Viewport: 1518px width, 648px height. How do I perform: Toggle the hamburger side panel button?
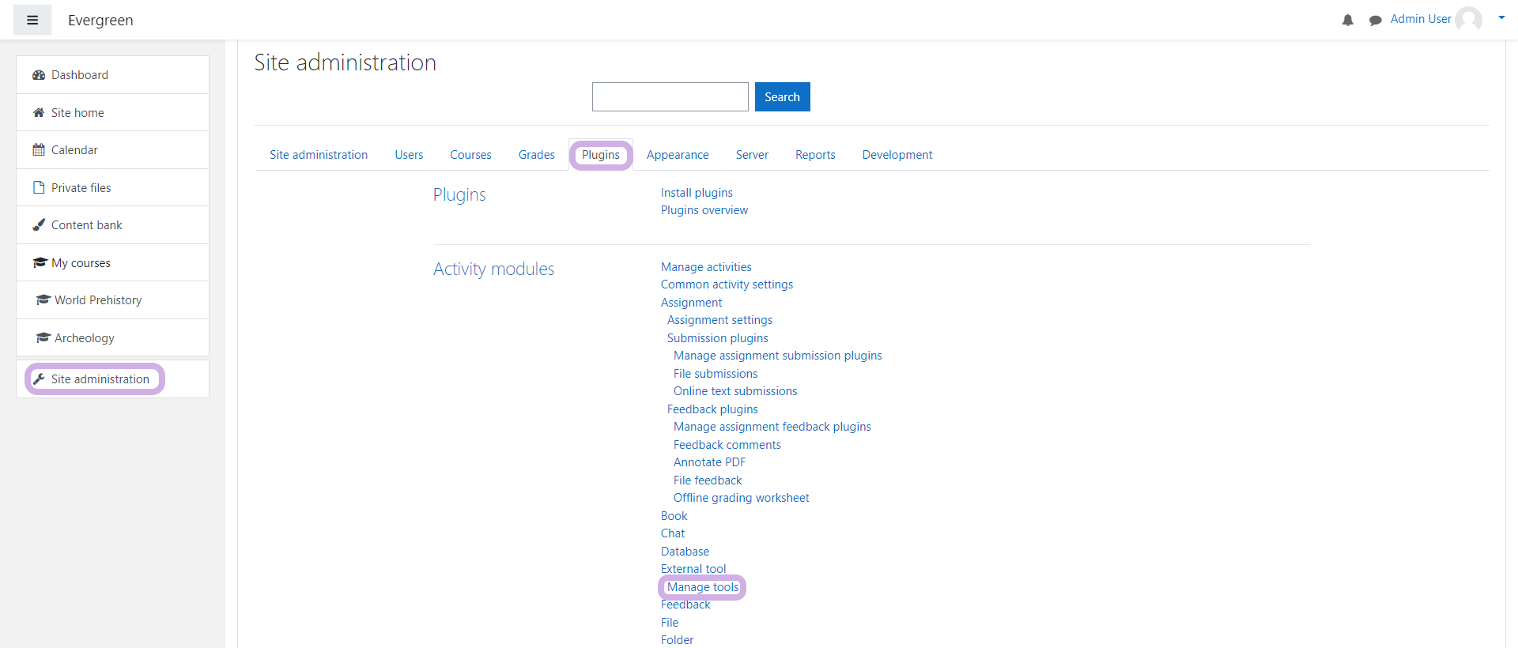[x=32, y=20]
